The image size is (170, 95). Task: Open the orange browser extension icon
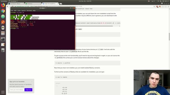[160, 7]
